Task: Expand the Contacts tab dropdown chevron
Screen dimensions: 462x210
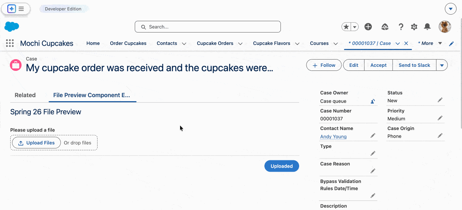Action: point(184,43)
